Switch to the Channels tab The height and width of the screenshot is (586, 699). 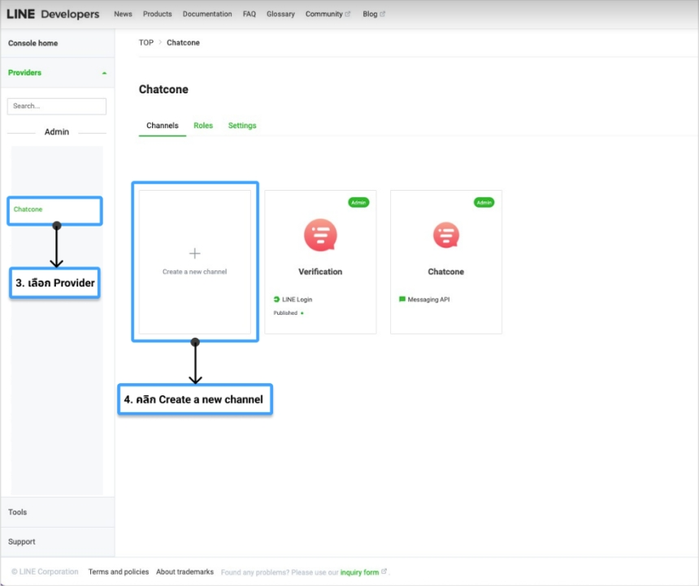coord(163,126)
